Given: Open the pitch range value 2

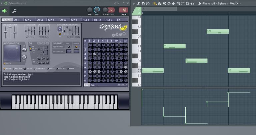Looking at the screenshot, I should tap(112, 10).
